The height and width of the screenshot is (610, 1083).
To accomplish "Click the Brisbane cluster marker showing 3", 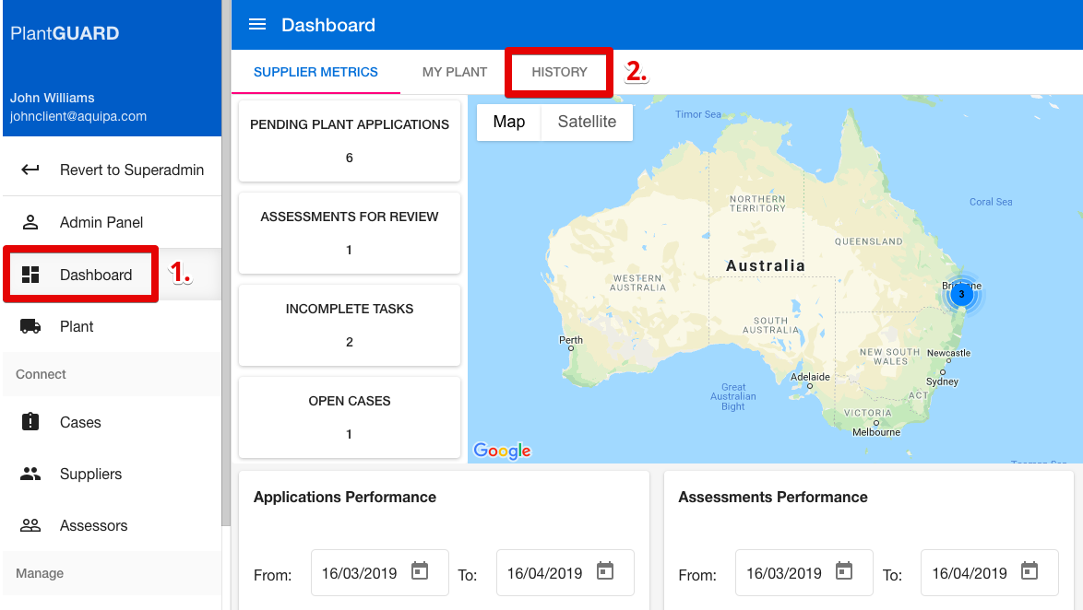I will 961,295.
